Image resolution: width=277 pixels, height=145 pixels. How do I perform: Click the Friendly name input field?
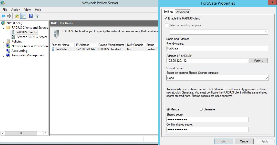pyautogui.click(x=217, y=48)
